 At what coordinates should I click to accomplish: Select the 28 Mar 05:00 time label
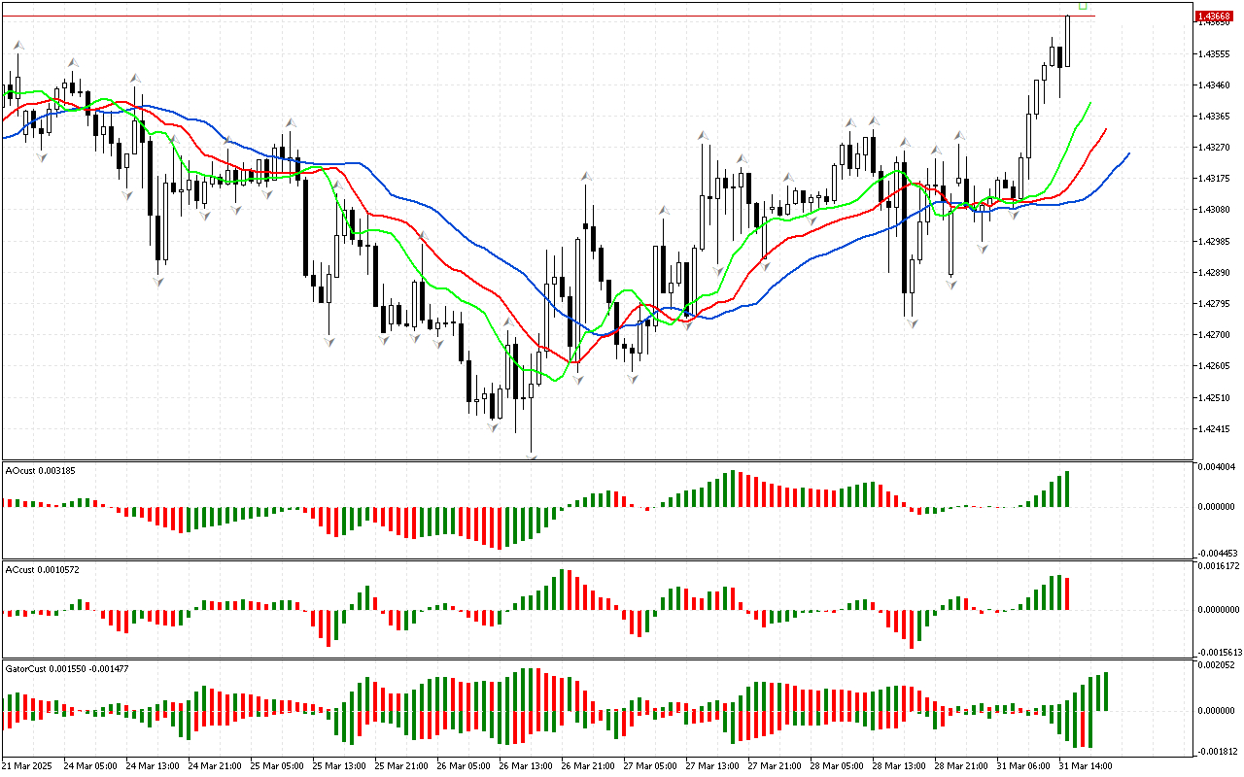pos(837,765)
